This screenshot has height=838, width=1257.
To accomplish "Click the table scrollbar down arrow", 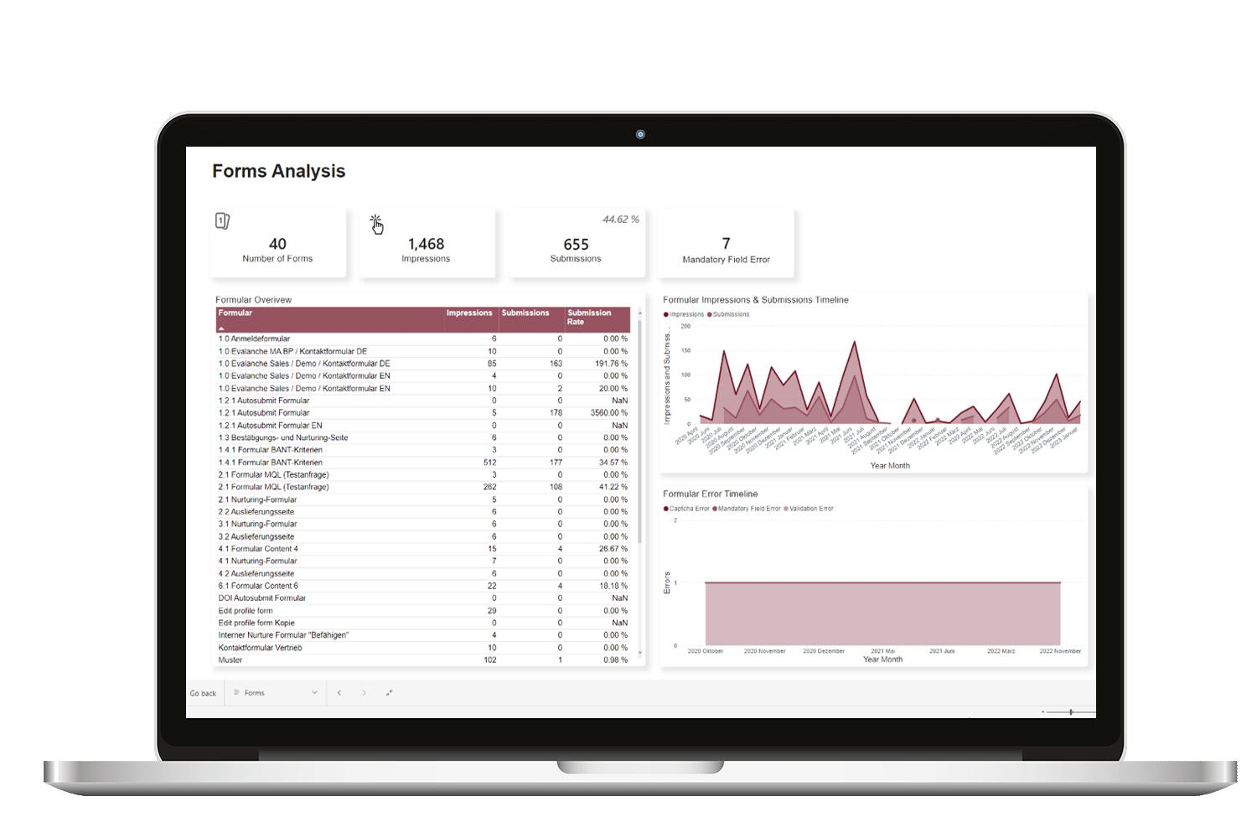I will pyautogui.click(x=640, y=652).
